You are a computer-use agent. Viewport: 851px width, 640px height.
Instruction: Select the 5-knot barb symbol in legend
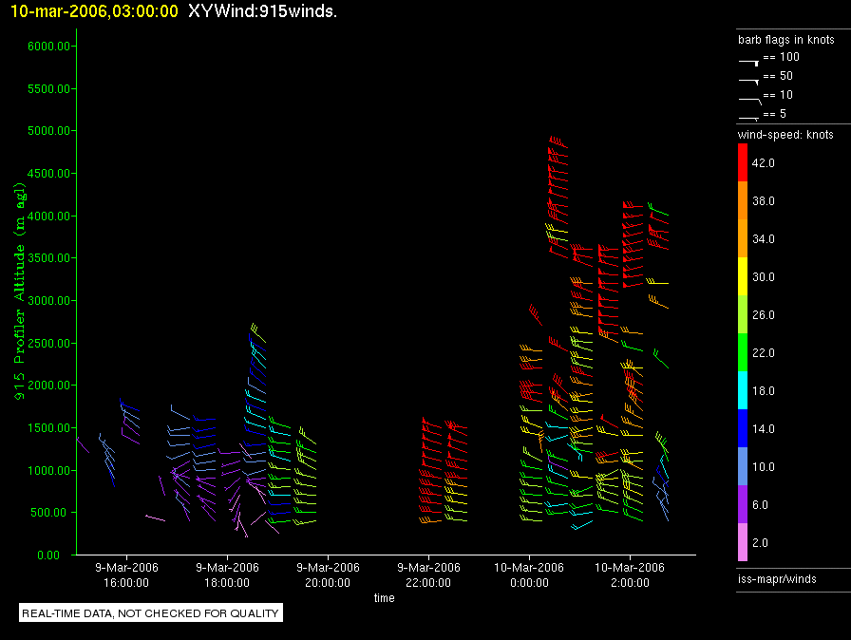pos(749,117)
